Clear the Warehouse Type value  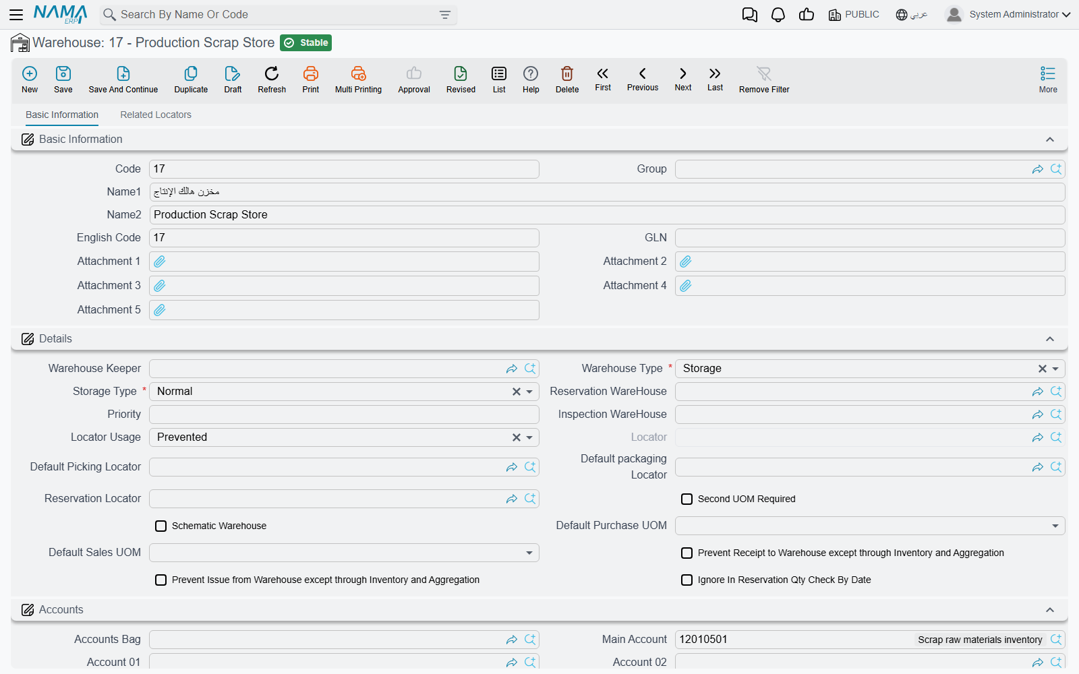(x=1043, y=369)
